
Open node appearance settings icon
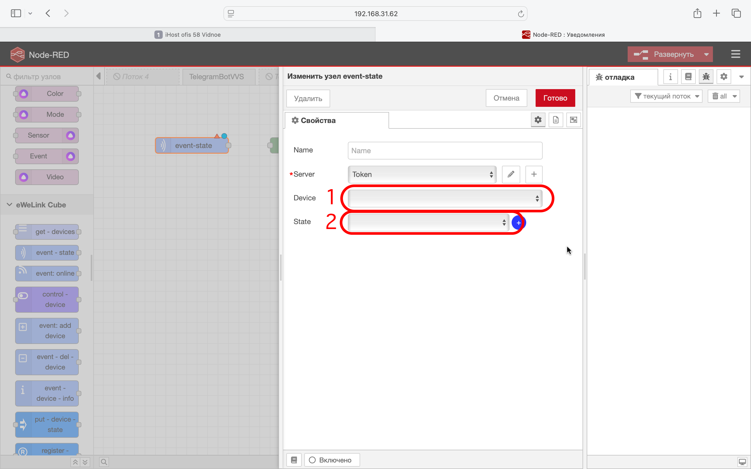pyautogui.click(x=573, y=120)
